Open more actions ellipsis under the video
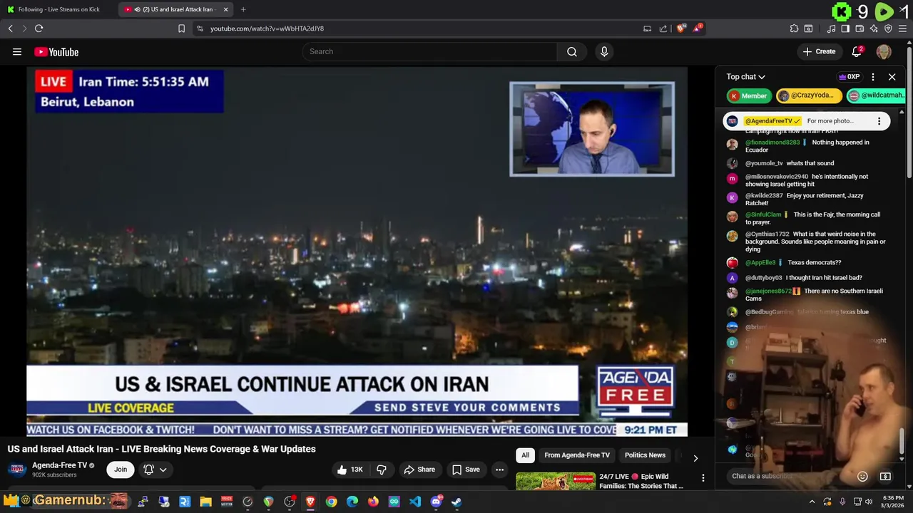 [499, 470]
